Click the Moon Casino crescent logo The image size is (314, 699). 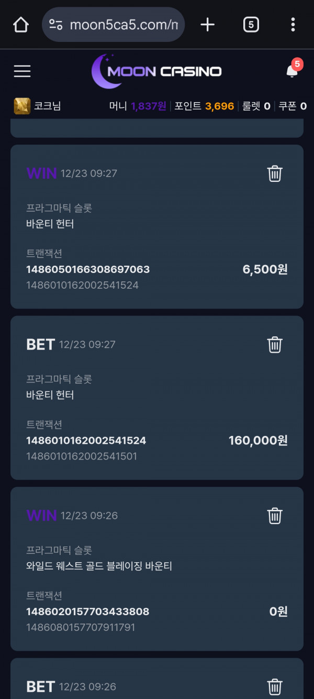(103, 70)
